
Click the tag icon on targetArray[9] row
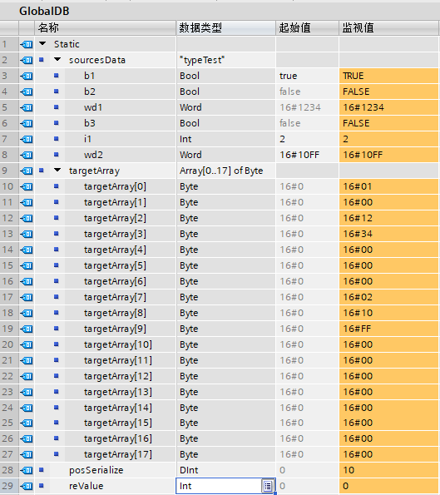point(27,329)
